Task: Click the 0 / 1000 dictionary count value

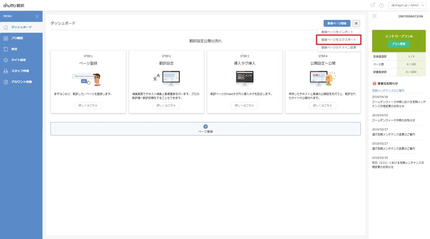Action: [411, 72]
